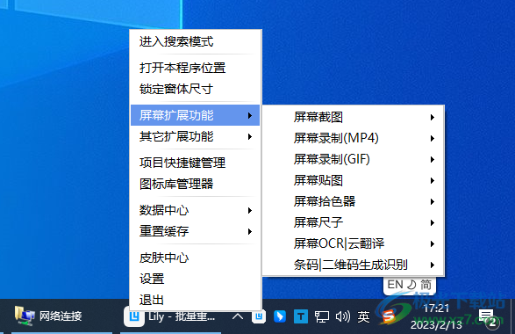
Task: Expand arrow beside 其它扩展功能
Action: coord(250,136)
